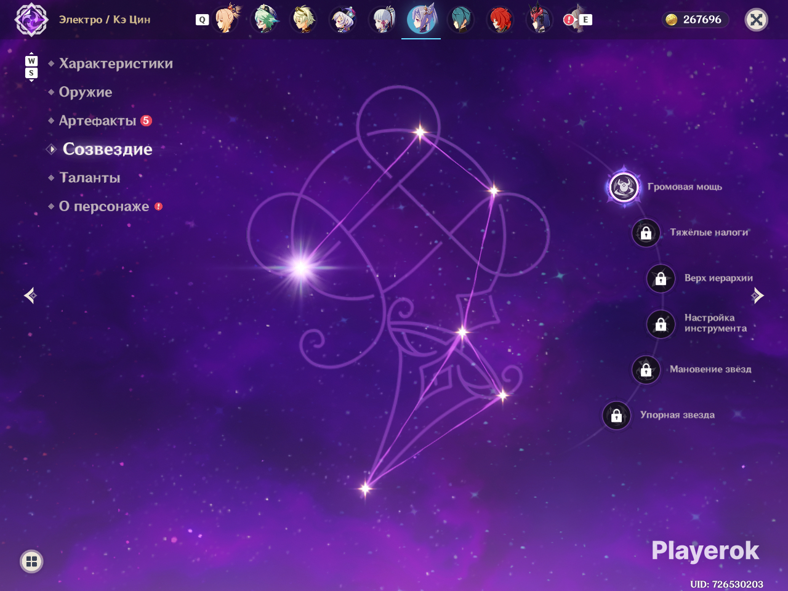Open the unlocked Громовая мощь constellation icon
Viewport: 788px width, 591px height.
click(624, 187)
